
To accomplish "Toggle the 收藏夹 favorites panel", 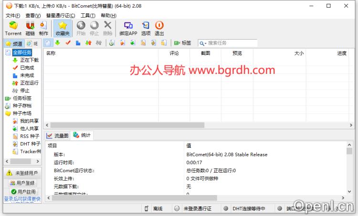I will point(63,28).
